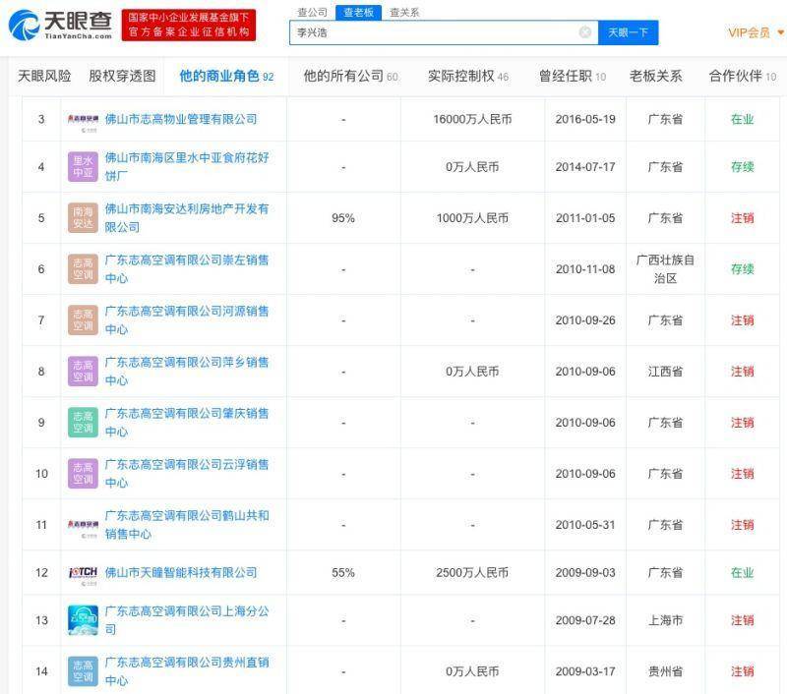Click the purple 志高空调 icon for 萍乡销售中心
Image resolution: width=787 pixels, height=694 pixels.
tap(83, 371)
